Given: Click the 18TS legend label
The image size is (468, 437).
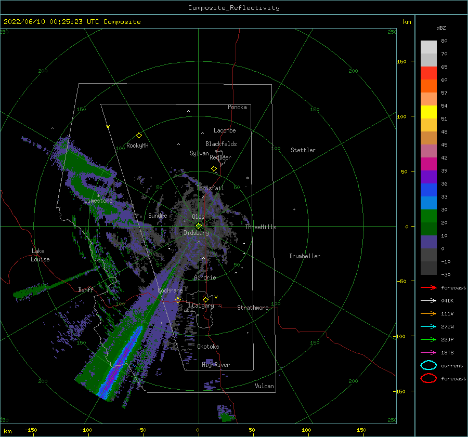Looking at the screenshot, I should click(x=447, y=352).
